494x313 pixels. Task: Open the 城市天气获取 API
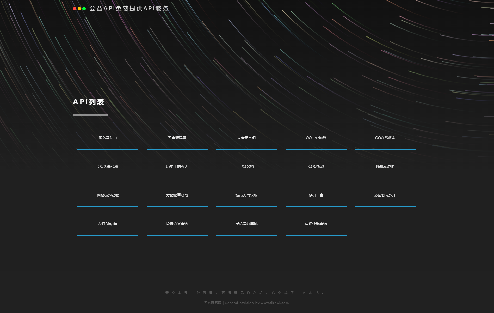(246, 195)
